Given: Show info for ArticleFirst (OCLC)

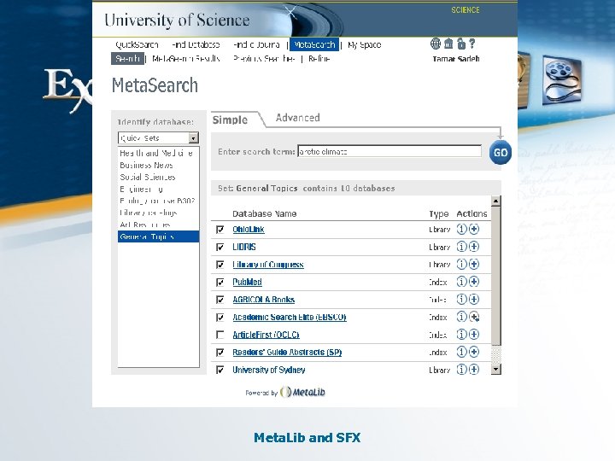Looking at the screenshot, I should (461, 334).
